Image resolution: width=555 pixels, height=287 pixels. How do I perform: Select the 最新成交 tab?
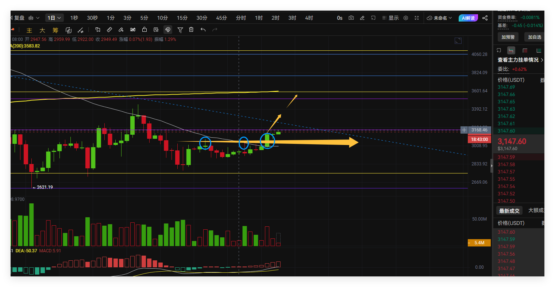pyautogui.click(x=509, y=211)
